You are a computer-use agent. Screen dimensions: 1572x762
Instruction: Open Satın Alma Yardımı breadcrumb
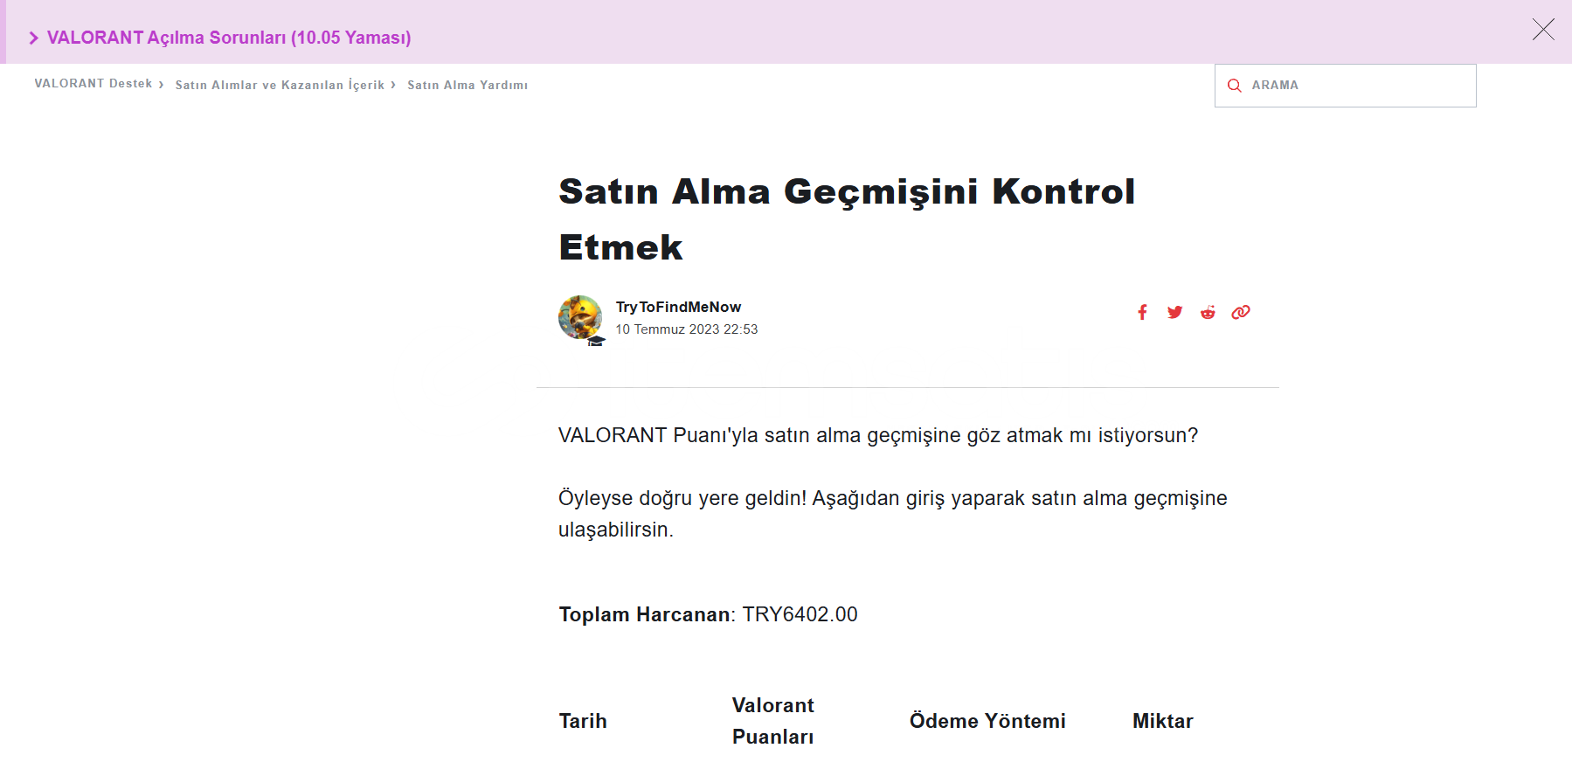click(x=467, y=85)
